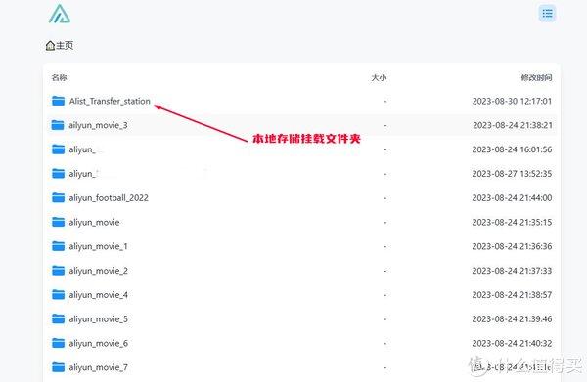The width and height of the screenshot is (587, 382).
Task: Click folder icon of aliyun_movie_7
Action: 58,367
